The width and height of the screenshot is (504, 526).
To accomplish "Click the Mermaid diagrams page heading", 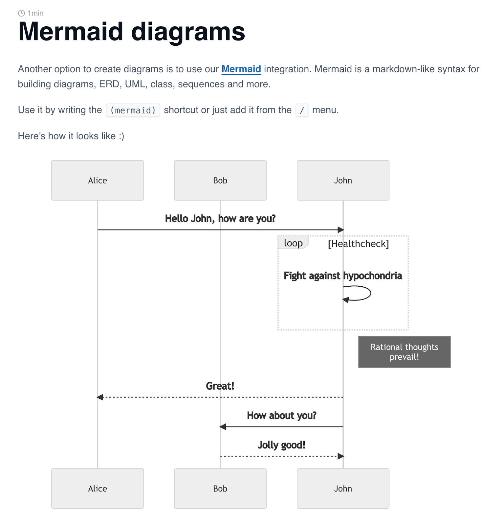I will click(132, 32).
